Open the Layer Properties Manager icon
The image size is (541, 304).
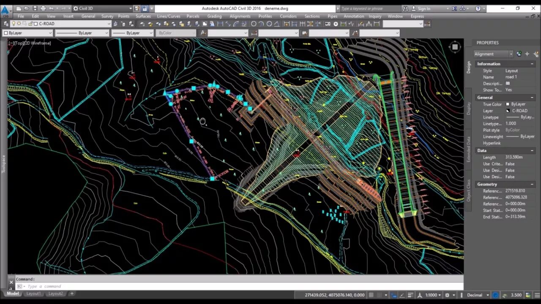(7, 24)
